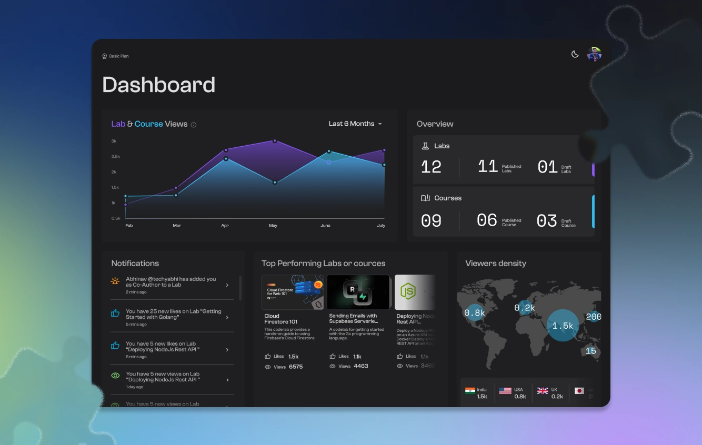This screenshot has width=702, height=445.
Task: Click the 200 bubble on the map
Action: pos(593,317)
